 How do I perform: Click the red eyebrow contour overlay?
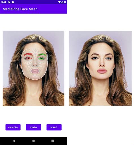point(28,54)
